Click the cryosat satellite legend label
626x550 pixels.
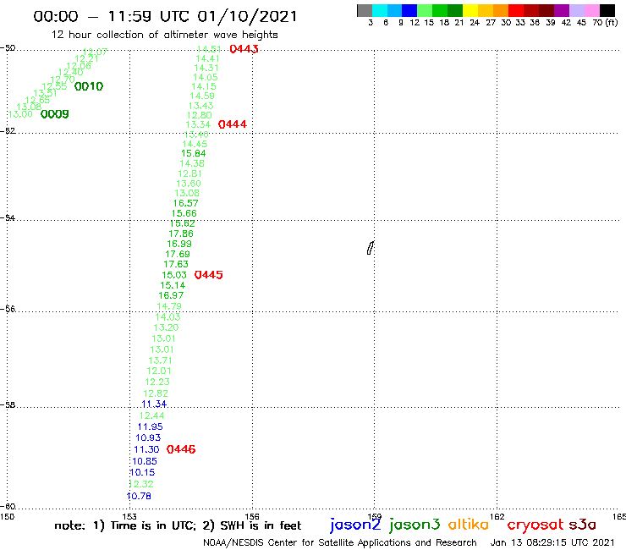(535, 525)
